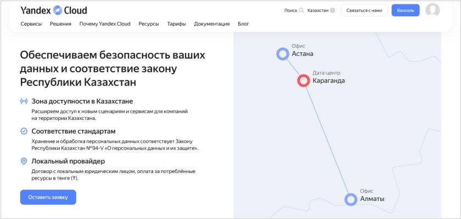The height and width of the screenshot is (219, 461).
Task: Click the standards compliance badge icon
Action: [x=24, y=131]
